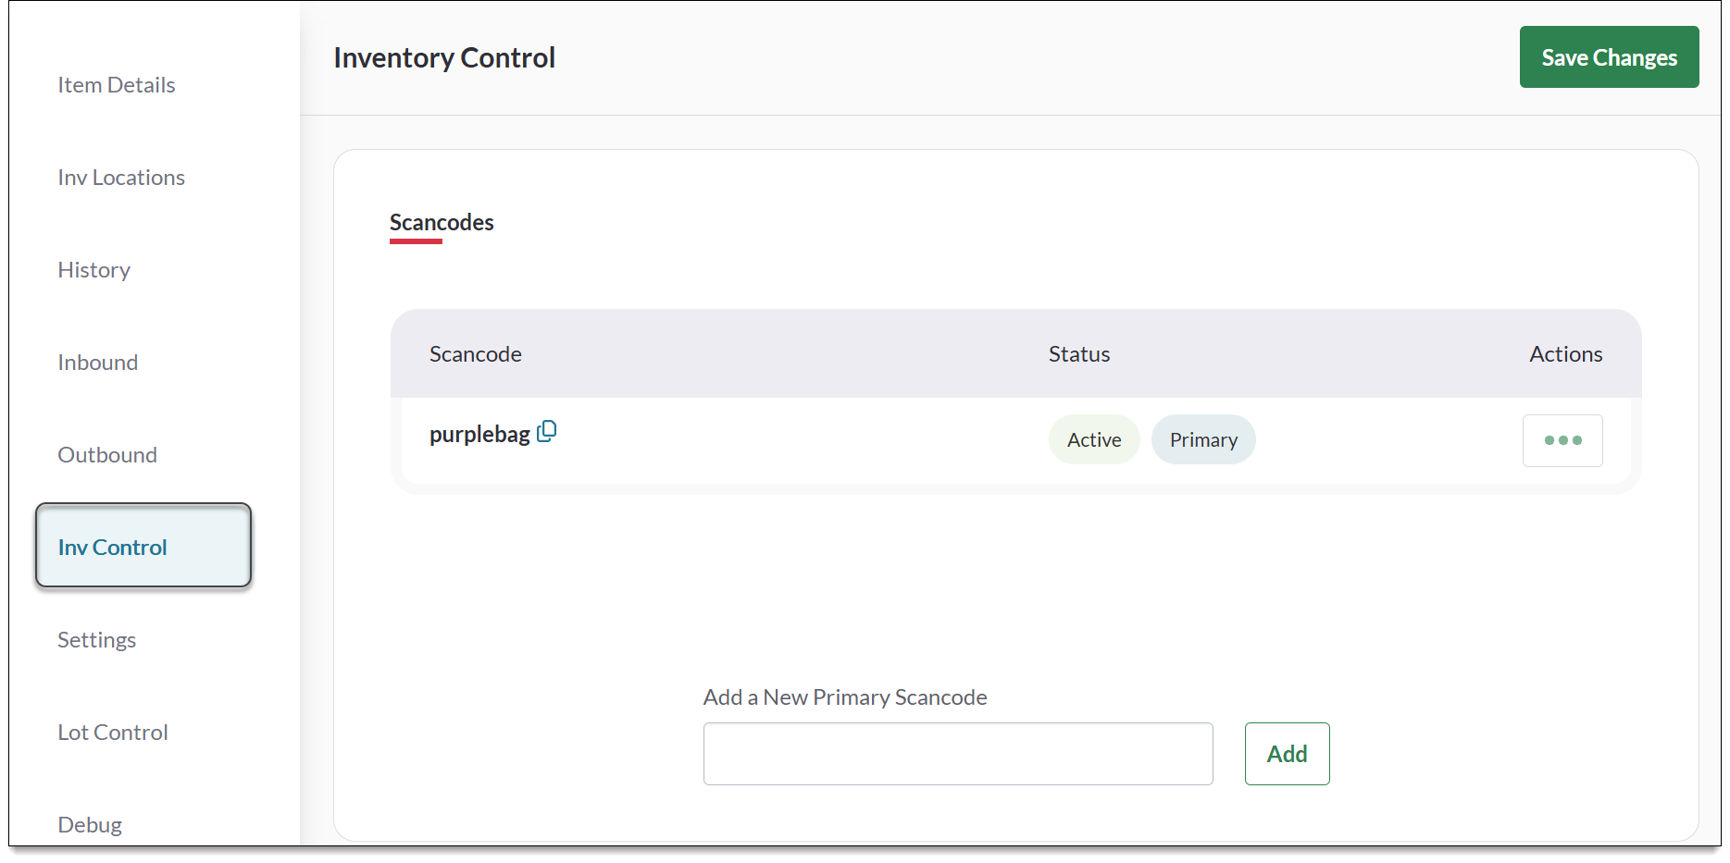Open the three-dot actions menu
This screenshot has height=863, width=1730.
click(x=1562, y=440)
